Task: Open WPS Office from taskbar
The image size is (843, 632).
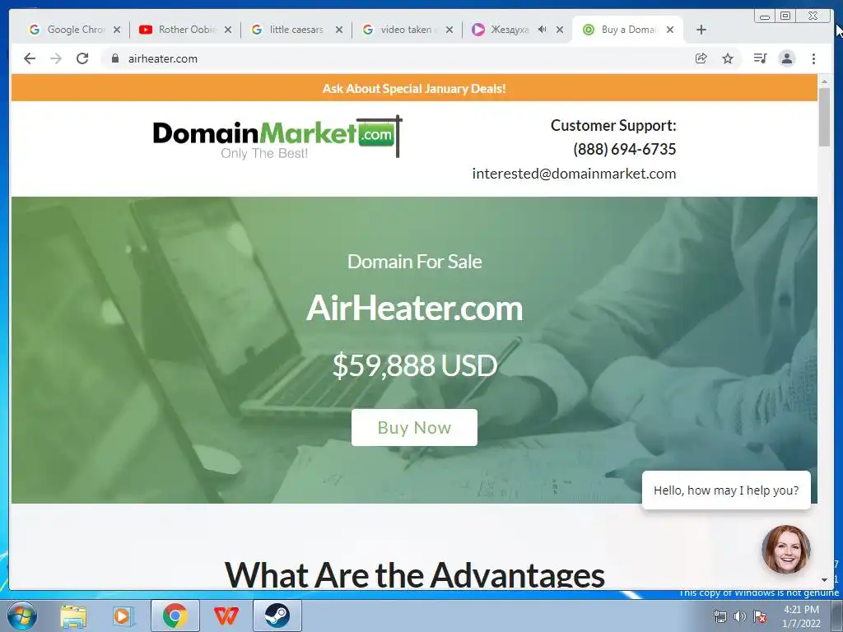Action: 226,616
